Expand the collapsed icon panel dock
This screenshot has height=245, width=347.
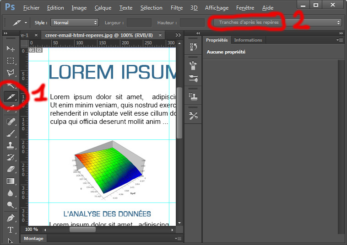tap(198, 33)
